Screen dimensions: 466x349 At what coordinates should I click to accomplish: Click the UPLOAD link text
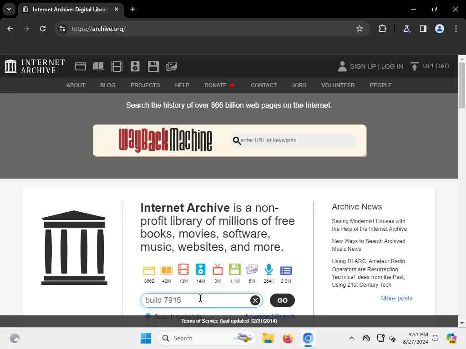[436, 66]
